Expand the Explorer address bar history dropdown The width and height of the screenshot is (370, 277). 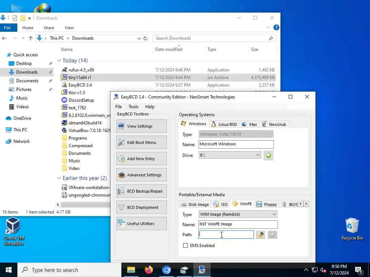click(x=139, y=38)
